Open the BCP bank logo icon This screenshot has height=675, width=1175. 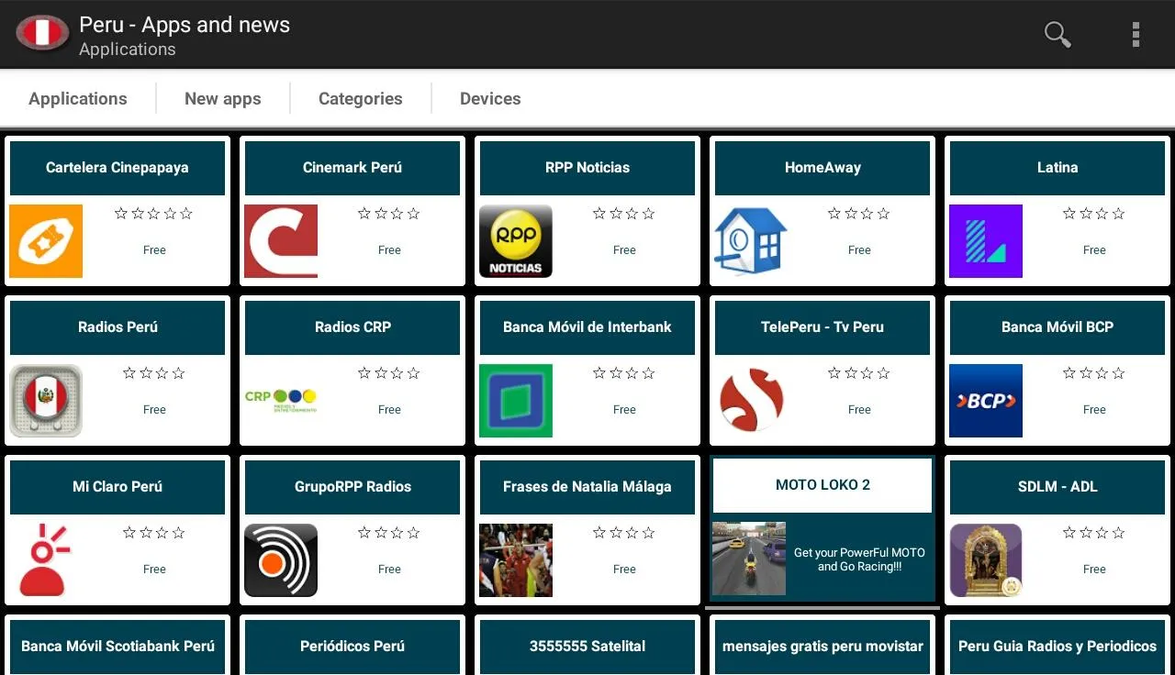(986, 401)
